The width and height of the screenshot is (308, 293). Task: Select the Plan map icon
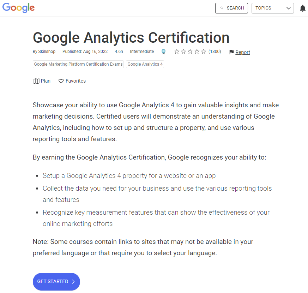tap(37, 81)
